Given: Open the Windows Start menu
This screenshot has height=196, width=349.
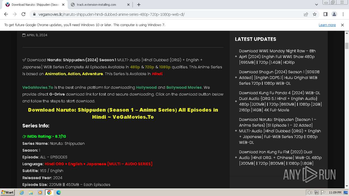Looking at the screenshot, I should coord(7,192).
